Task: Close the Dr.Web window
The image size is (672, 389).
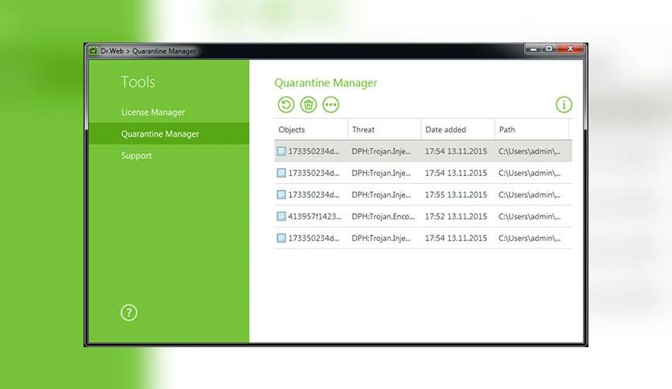Action: (x=570, y=49)
